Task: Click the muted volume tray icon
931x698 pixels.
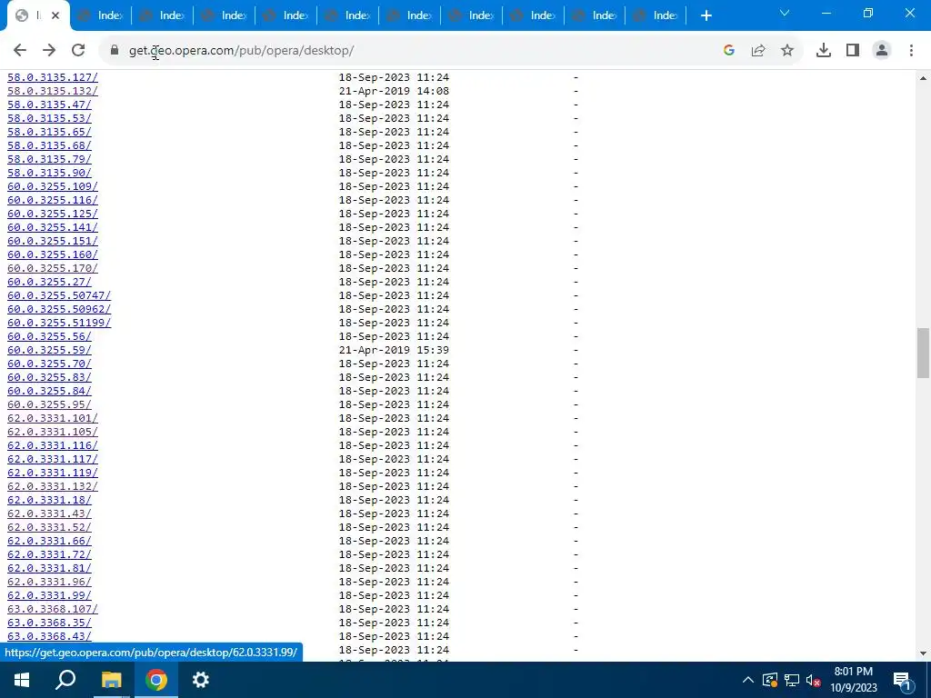Action: [813, 680]
